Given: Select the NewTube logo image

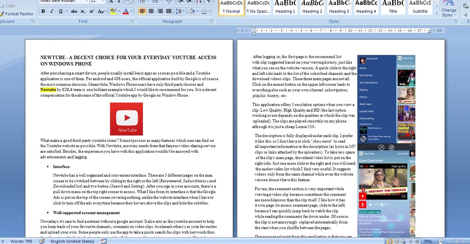Looking at the screenshot, I should tap(126, 119).
